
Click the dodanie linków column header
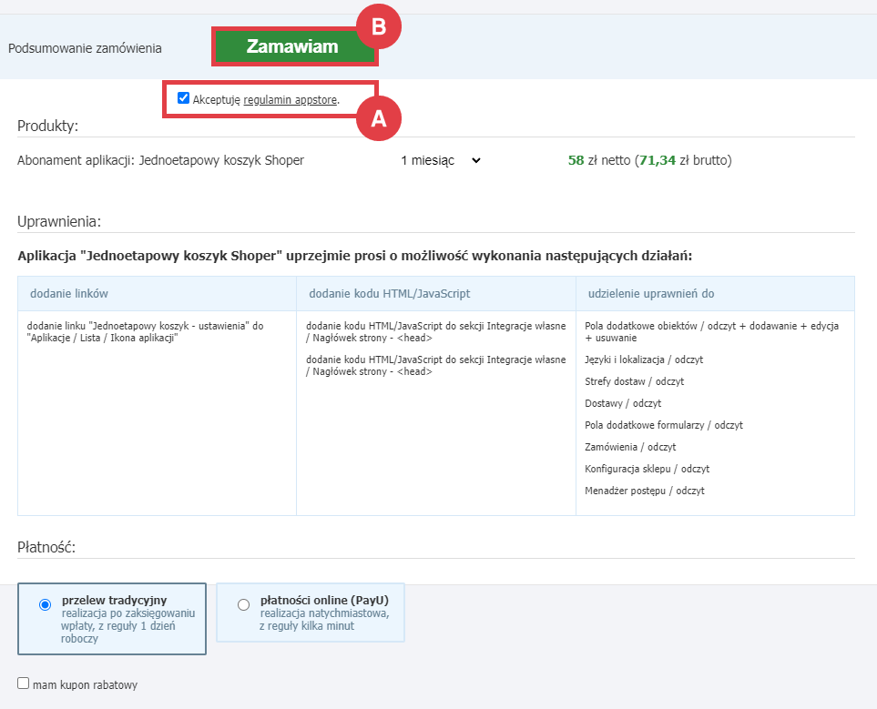(x=69, y=293)
